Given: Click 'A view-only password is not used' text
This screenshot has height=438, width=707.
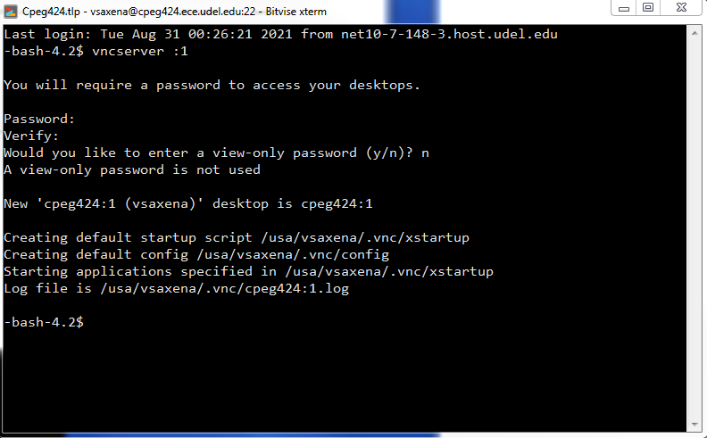Looking at the screenshot, I should [x=132, y=169].
